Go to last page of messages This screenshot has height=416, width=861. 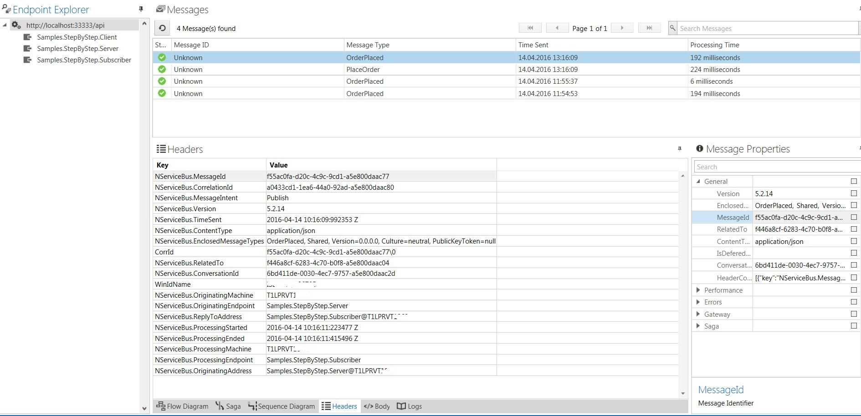pyautogui.click(x=649, y=28)
